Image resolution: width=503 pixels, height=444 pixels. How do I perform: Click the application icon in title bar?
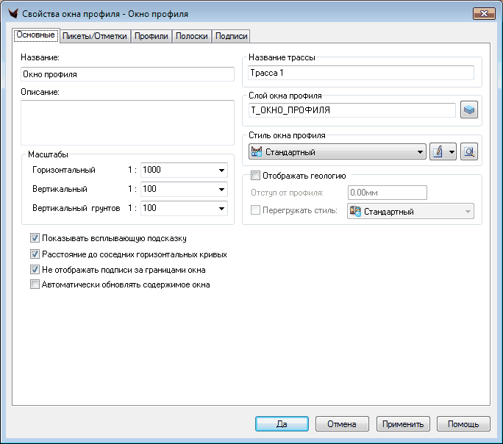[12, 13]
